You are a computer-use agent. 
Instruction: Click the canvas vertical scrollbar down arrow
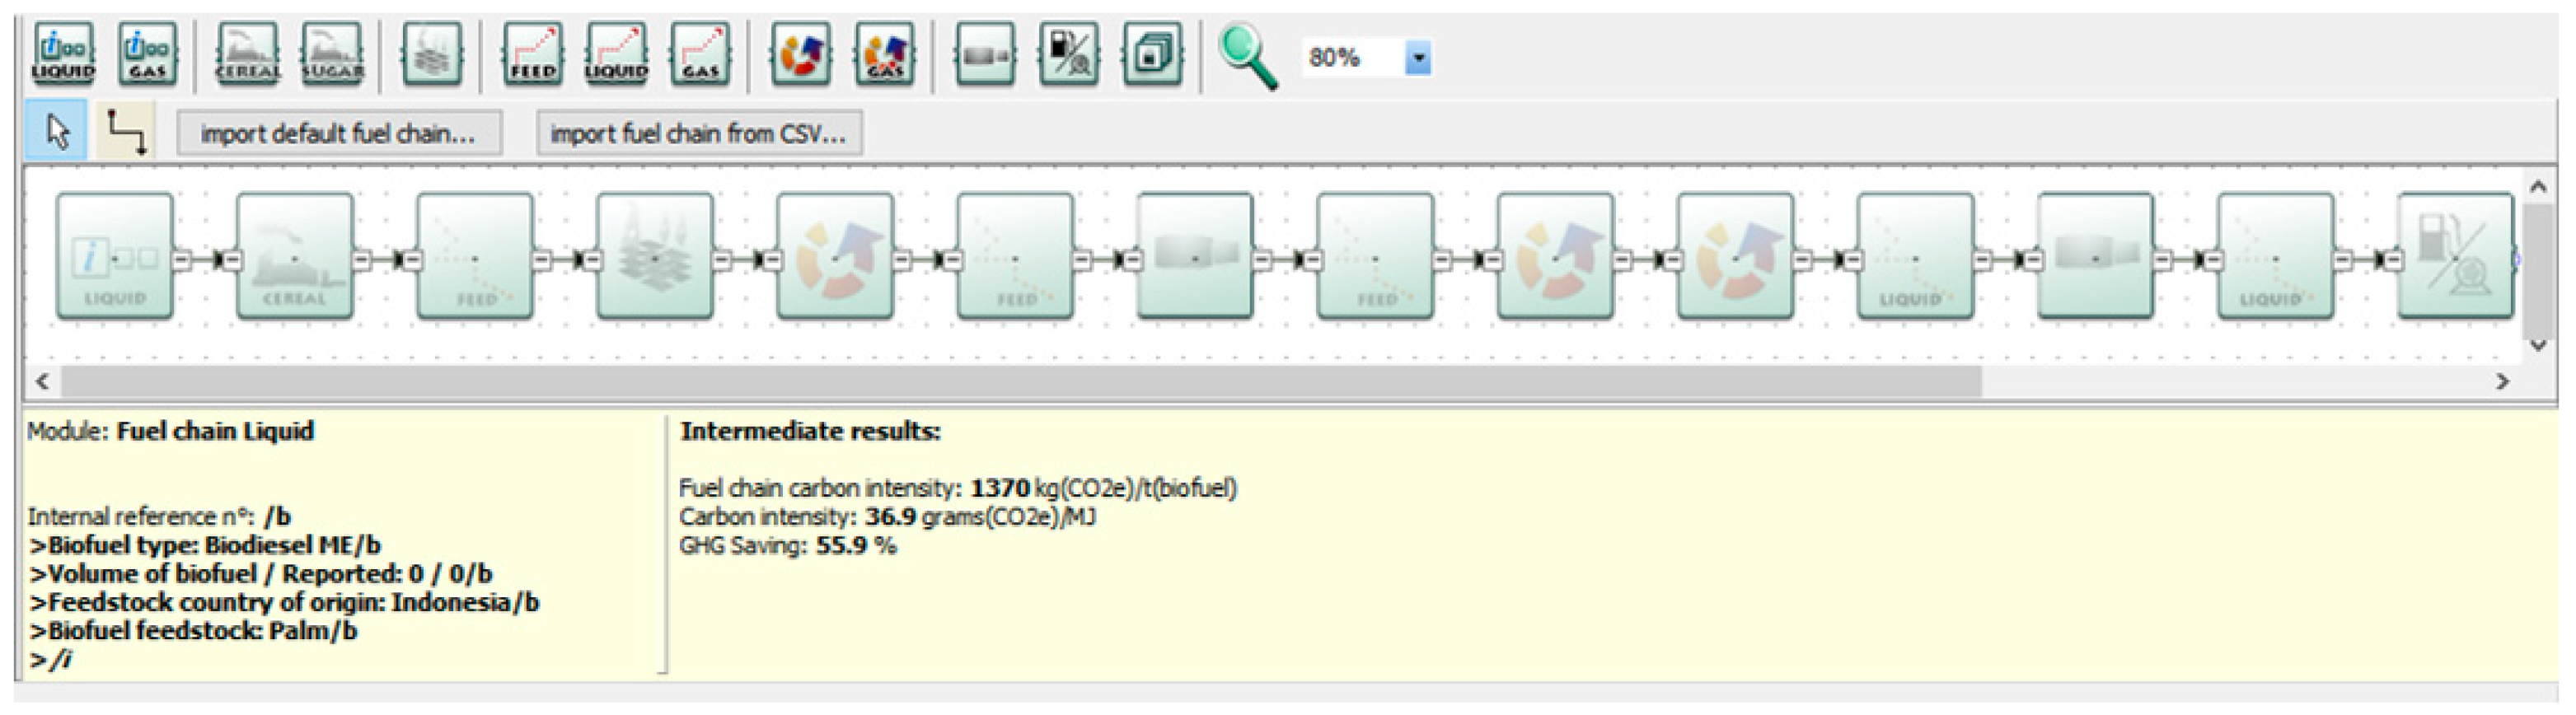pyautogui.click(x=2538, y=345)
